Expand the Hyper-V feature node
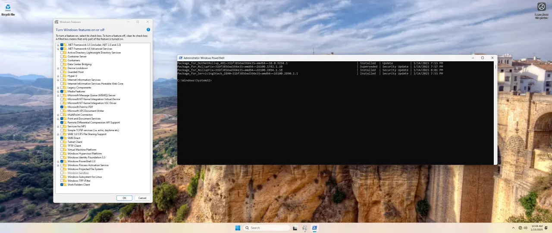This screenshot has height=233, width=552. pos(58,76)
